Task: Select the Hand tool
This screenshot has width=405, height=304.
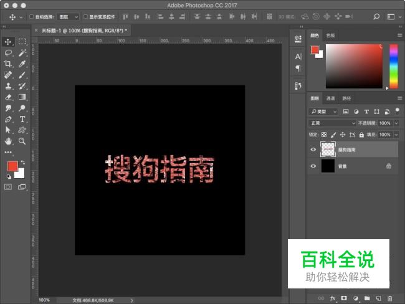Action: click(x=8, y=141)
